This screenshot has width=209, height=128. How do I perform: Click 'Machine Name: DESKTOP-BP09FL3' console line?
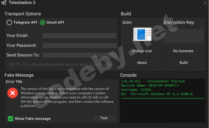[150, 85]
